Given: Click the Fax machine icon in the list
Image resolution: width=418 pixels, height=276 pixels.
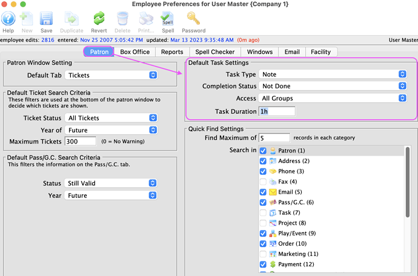Looking at the screenshot, I should point(273,182).
